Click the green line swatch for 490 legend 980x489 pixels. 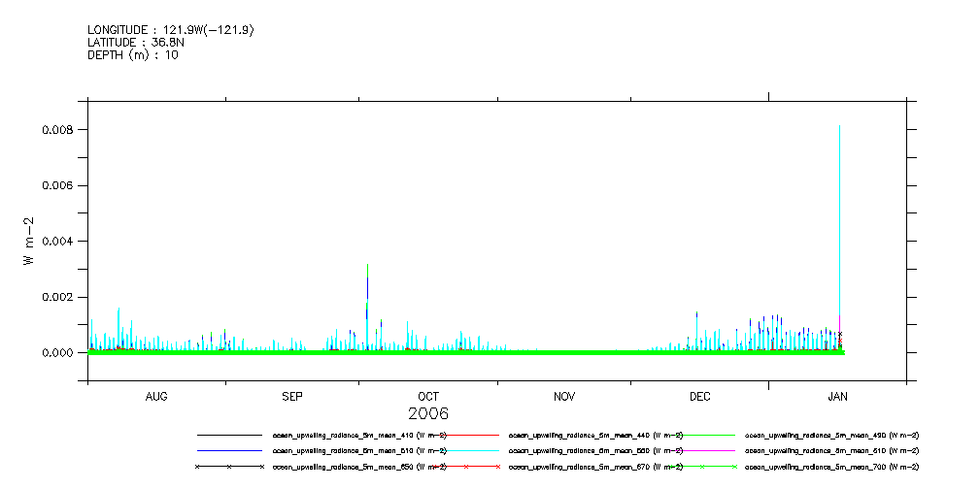pos(701,436)
